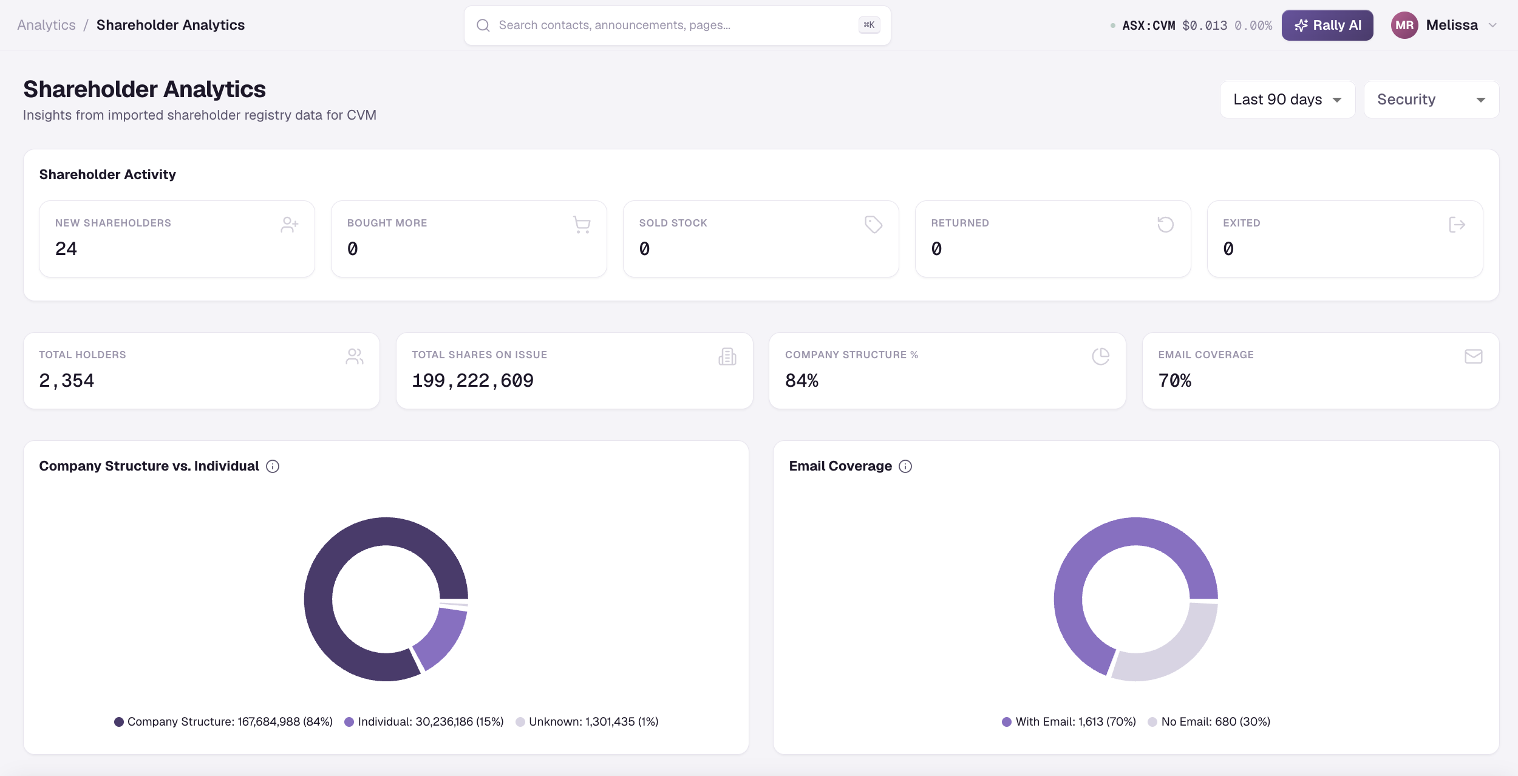Select the New Shareholders value 24
Image resolution: width=1518 pixels, height=776 pixels.
(x=66, y=249)
